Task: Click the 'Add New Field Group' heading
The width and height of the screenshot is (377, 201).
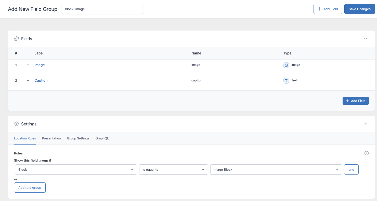Action: point(33,9)
